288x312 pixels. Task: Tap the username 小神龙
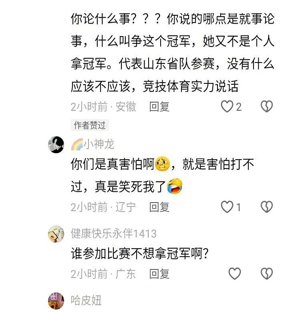99,144
